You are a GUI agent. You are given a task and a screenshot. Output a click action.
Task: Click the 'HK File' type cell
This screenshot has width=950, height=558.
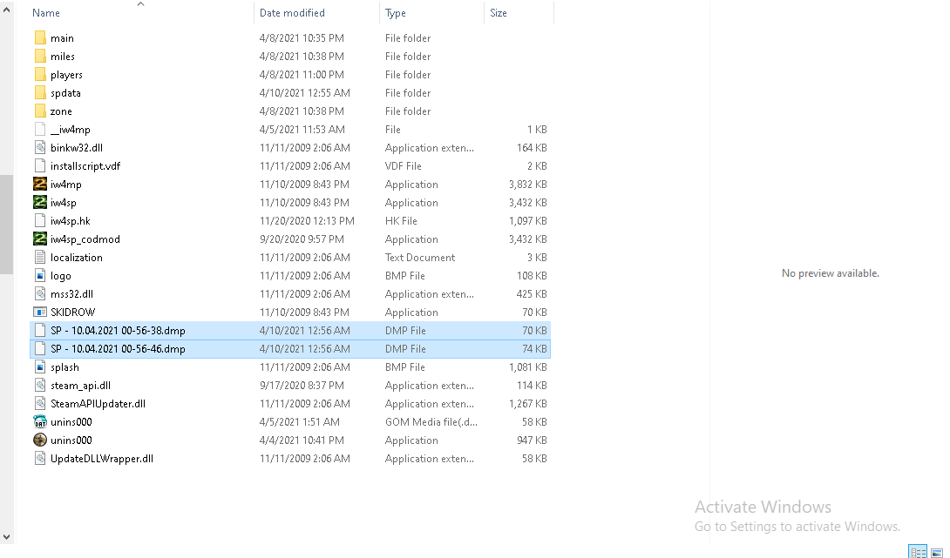[401, 221]
